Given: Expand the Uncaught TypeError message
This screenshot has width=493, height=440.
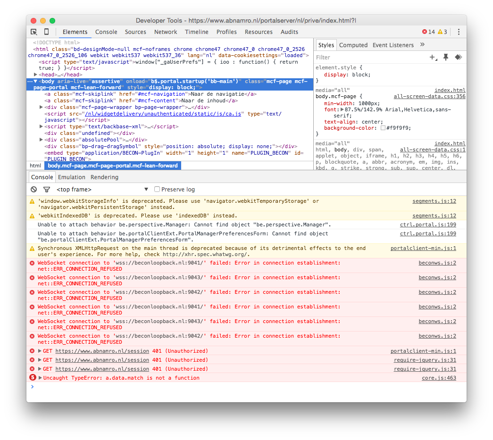Looking at the screenshot, I should 40,378.
